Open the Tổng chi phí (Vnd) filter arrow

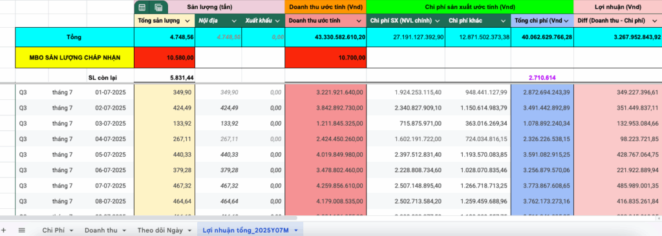click(x=567, y=21)
